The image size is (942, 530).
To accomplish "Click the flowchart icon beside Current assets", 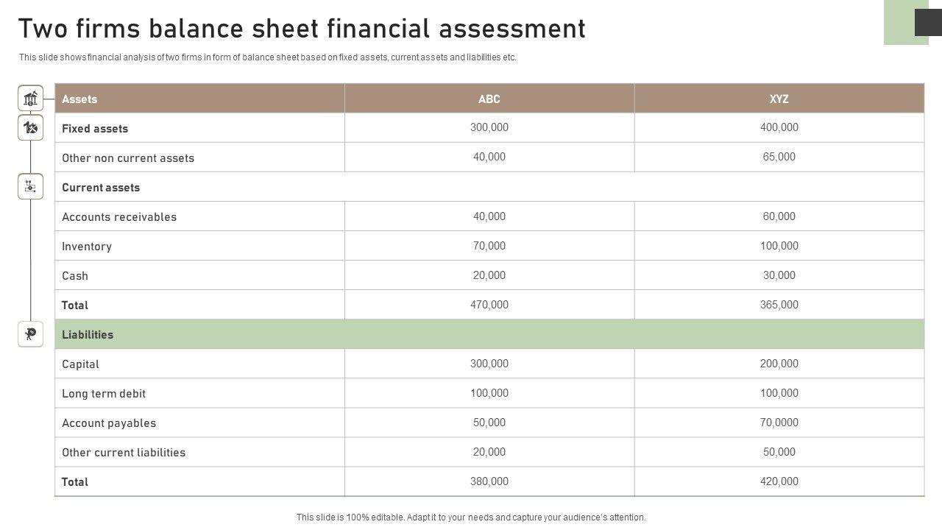I will [x=30, y=186].
